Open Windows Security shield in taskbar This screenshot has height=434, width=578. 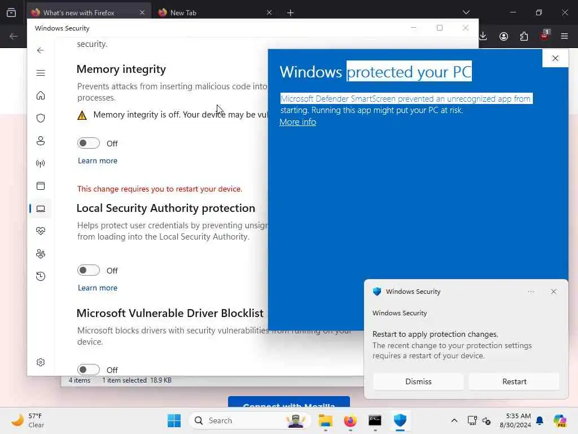coord(400,420)
